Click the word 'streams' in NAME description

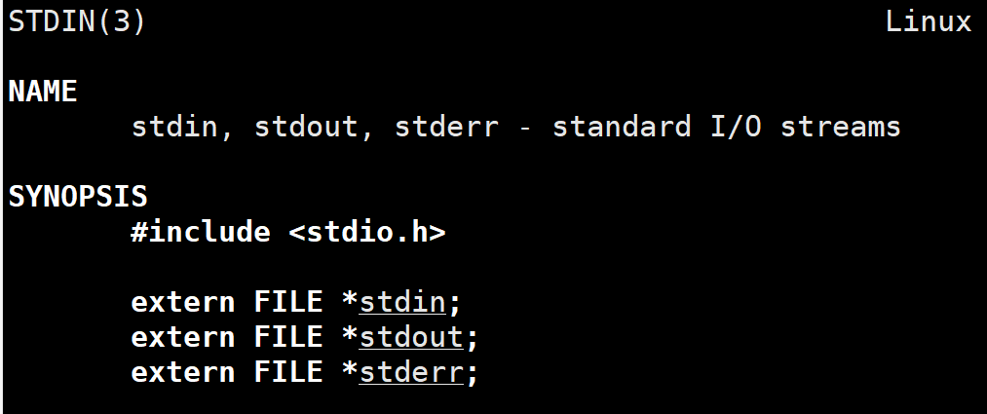click(840, 127)
